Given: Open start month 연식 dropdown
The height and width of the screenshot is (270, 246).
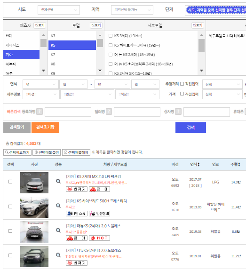Looking at the screenshot, I should pos(73,84).
